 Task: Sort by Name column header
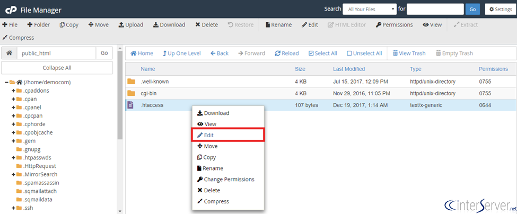coord(148,69)
